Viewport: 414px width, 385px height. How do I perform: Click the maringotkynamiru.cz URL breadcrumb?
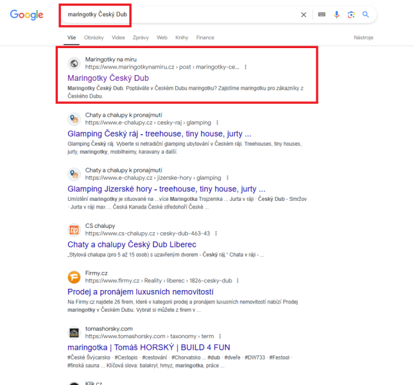[x=162, y=67]
